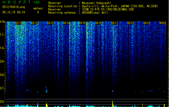The width and height of the screenshot is (169, 107).
Task: Click the 0016 time marker
Action: click(98, 23)
